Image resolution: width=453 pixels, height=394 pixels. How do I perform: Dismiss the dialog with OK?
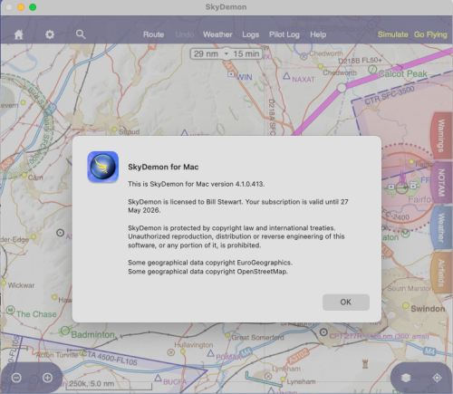(x=346, y=303)
